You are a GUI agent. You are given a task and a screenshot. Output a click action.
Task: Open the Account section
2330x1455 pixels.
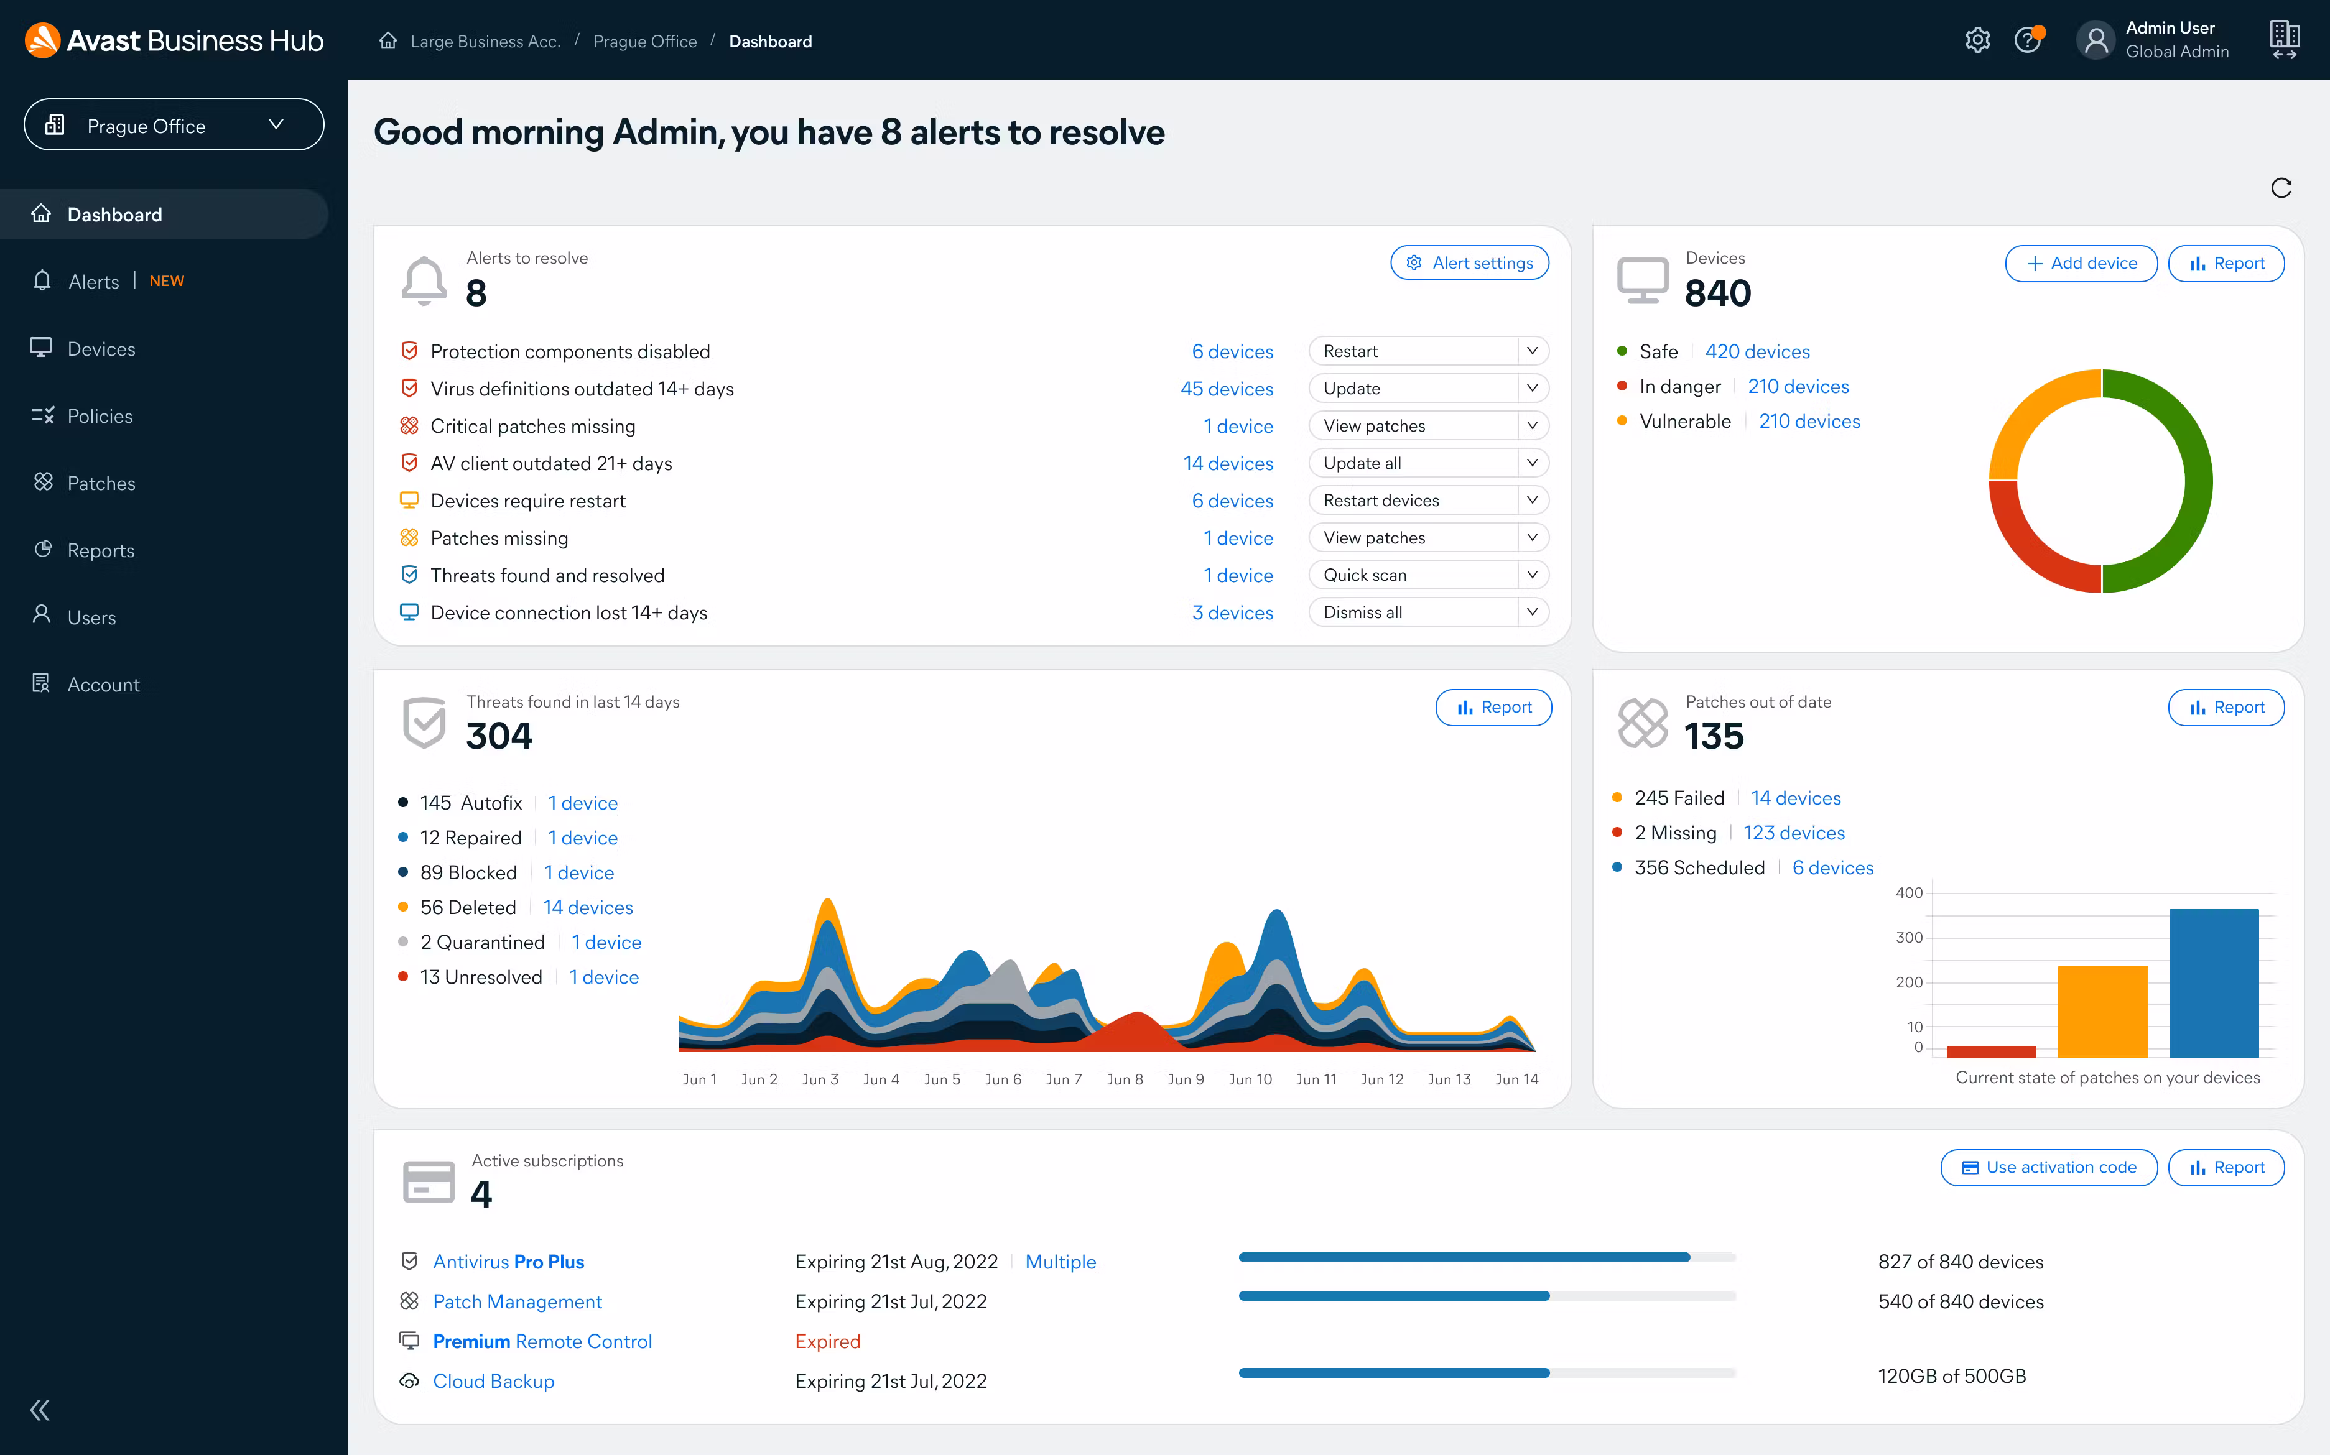coord(103,684)
